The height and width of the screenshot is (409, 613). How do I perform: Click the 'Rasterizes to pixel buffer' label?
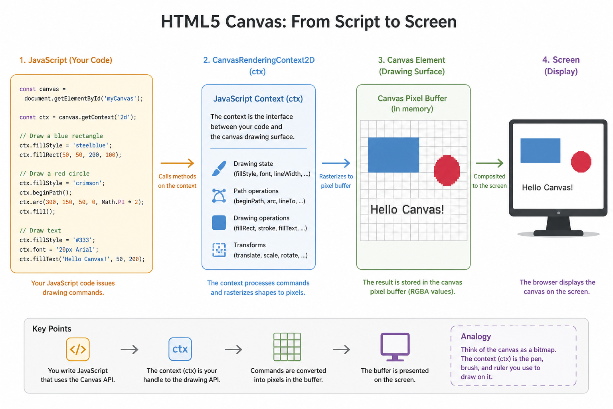tap(336, 181)
